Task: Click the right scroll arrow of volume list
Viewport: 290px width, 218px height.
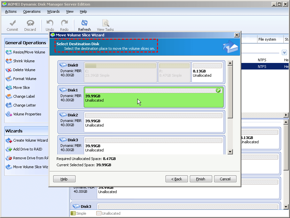Action: pyautogui.click(x=286, y=115)
